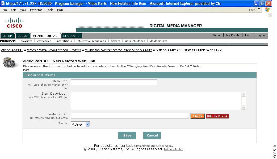This screenshot has width=277, height=159.
Task: Click the adminNotifications@company email link
Action: [153, 146]
